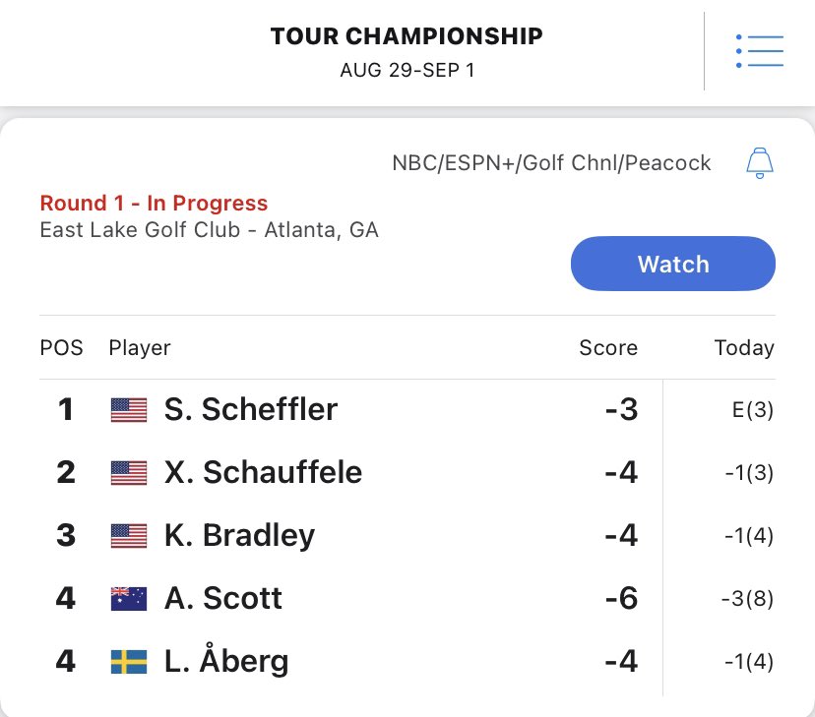Click L. Åberg's Swedish flag icon
This screenshot has height=717, width=815.
pos(129,662)
